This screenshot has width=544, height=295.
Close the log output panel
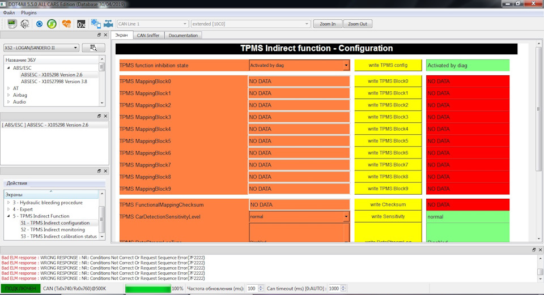pos(540,250)
